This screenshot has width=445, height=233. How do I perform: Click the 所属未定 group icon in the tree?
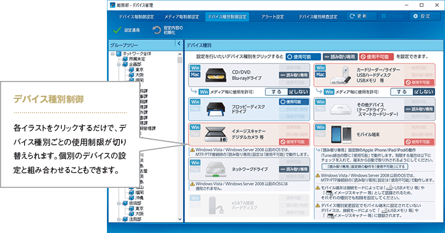click(125, 59)
